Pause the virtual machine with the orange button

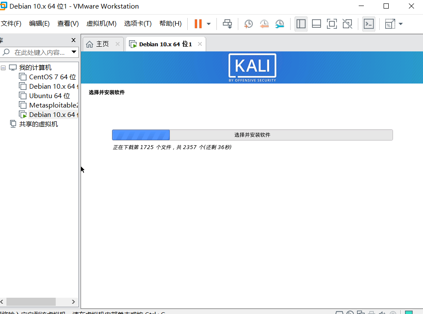point(198,24)
